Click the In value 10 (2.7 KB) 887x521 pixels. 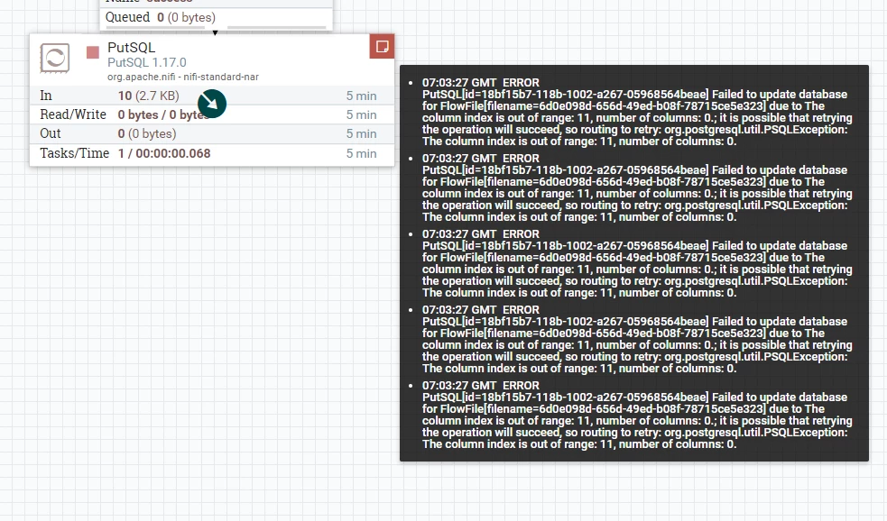click(148, 96)
